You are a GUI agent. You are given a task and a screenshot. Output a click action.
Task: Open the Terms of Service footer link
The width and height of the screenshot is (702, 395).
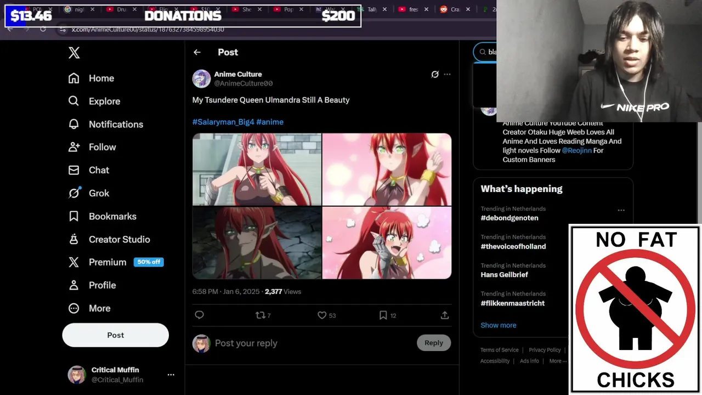[x=499, y=350]
